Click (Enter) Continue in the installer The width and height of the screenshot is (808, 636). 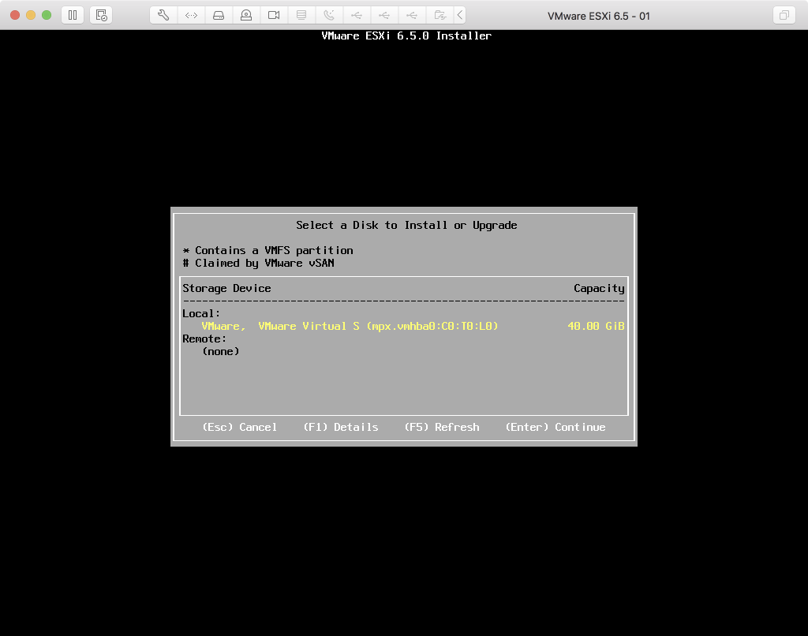555,427
